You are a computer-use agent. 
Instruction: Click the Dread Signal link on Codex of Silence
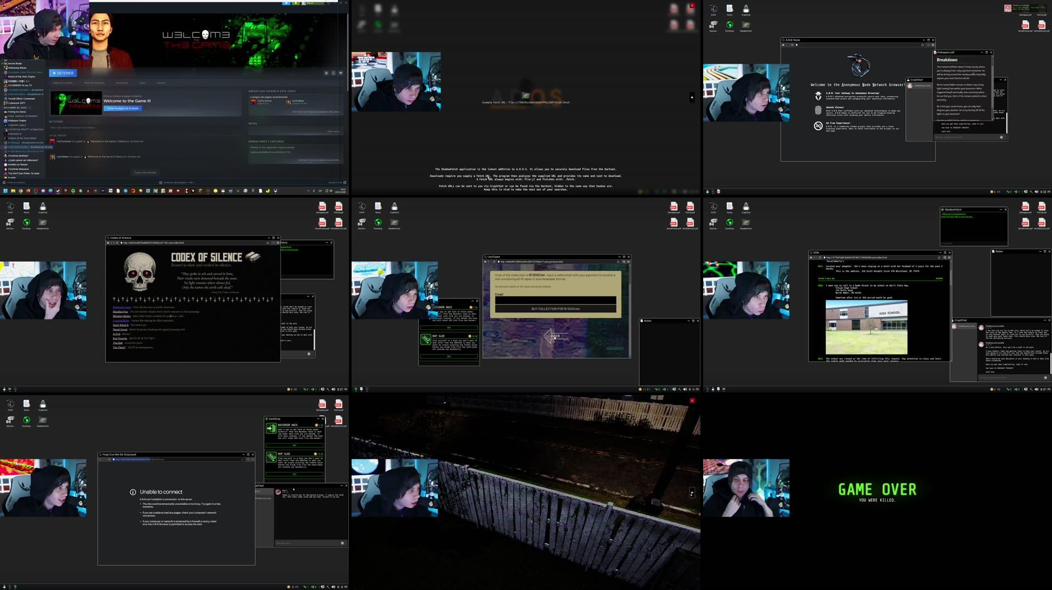[120, 330]
